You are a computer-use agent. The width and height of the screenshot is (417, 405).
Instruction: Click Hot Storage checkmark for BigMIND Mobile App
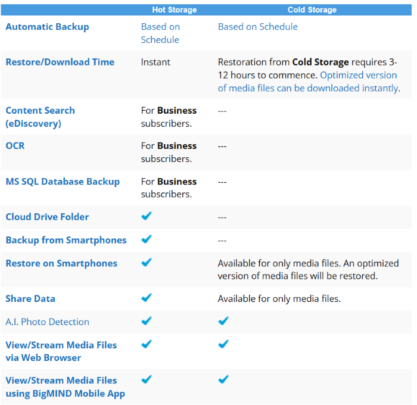[147, 379]
